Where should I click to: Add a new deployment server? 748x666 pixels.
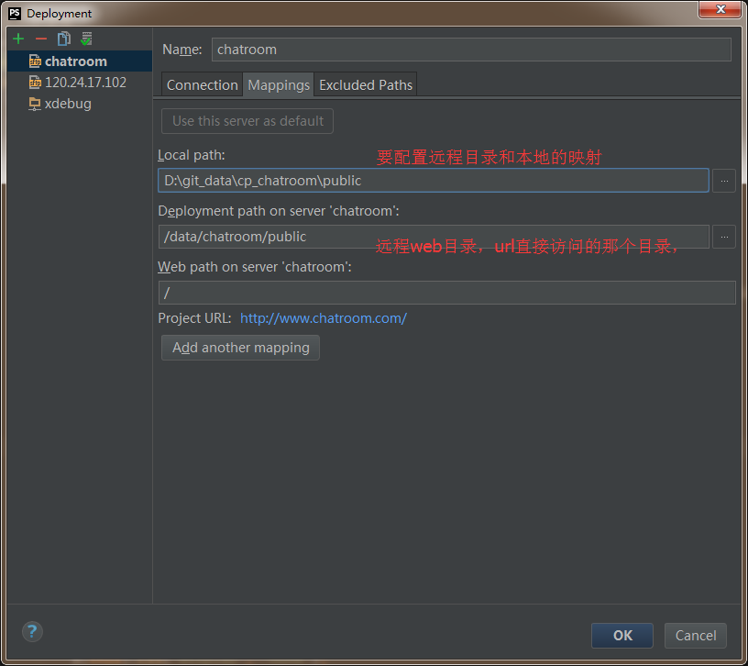(17, 39)
